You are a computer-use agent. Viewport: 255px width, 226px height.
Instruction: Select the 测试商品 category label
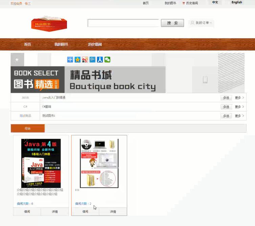pos(25,116)
